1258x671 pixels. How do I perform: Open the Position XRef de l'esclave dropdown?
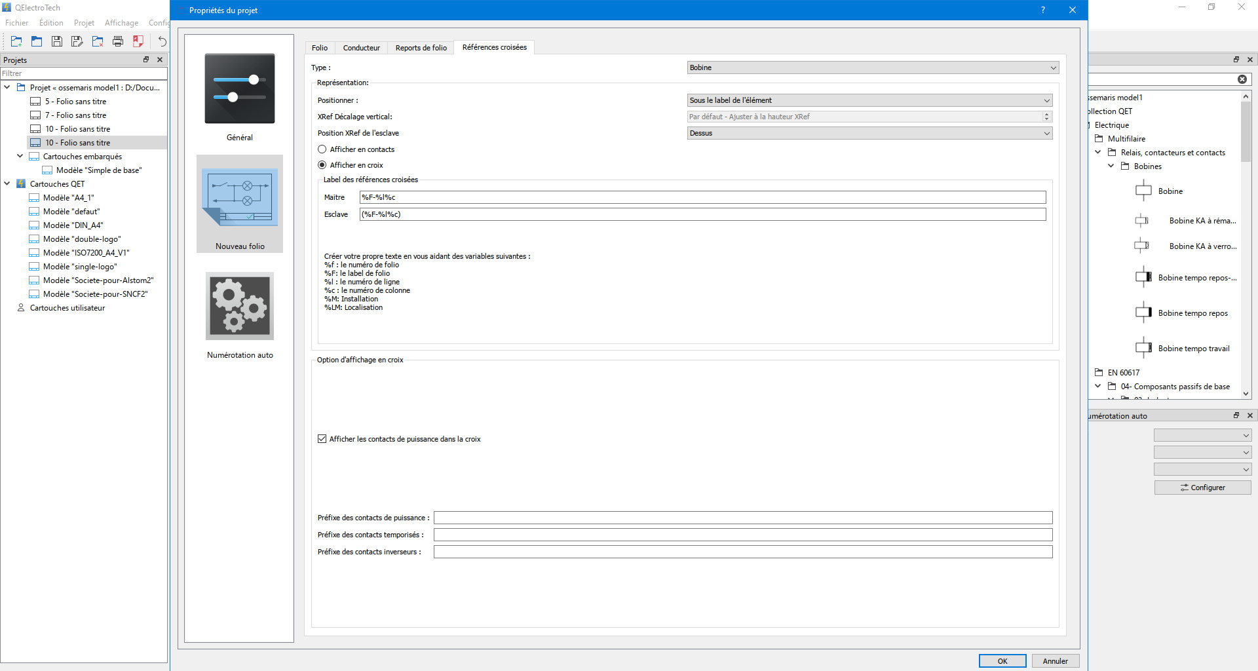coord(869,133)
